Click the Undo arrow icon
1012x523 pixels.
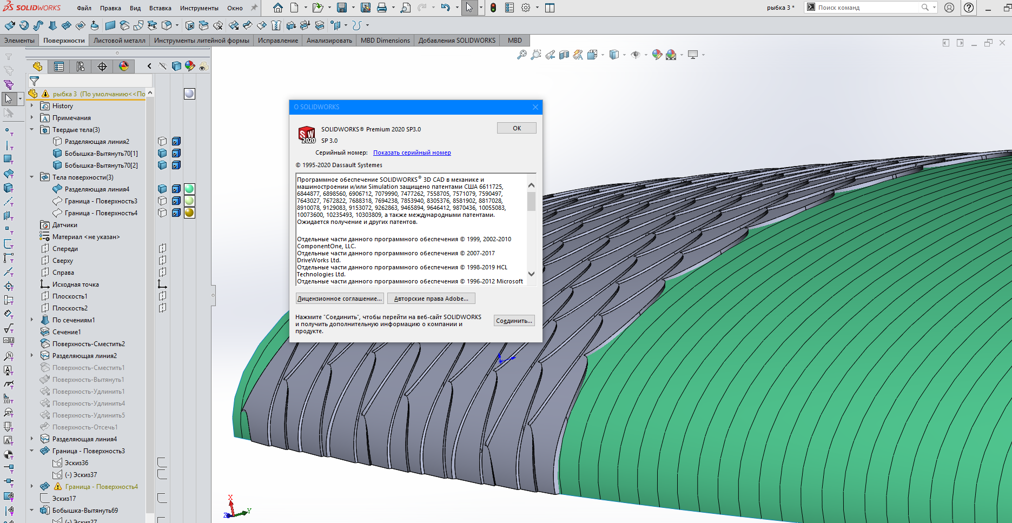[445, 8]
